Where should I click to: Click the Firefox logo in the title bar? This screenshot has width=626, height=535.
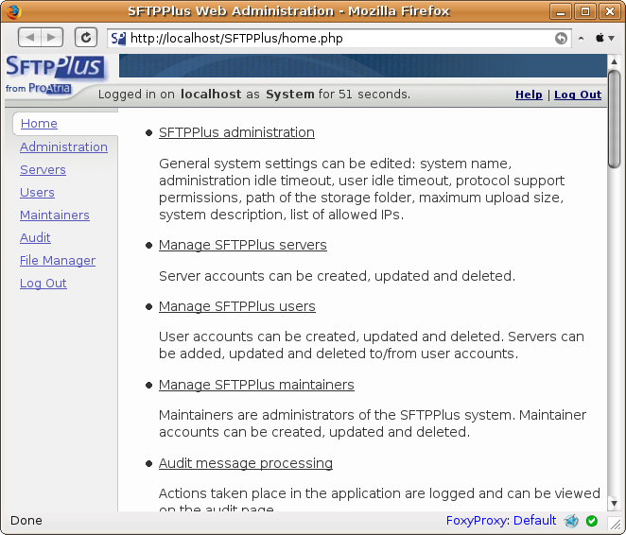pos(13,11)
